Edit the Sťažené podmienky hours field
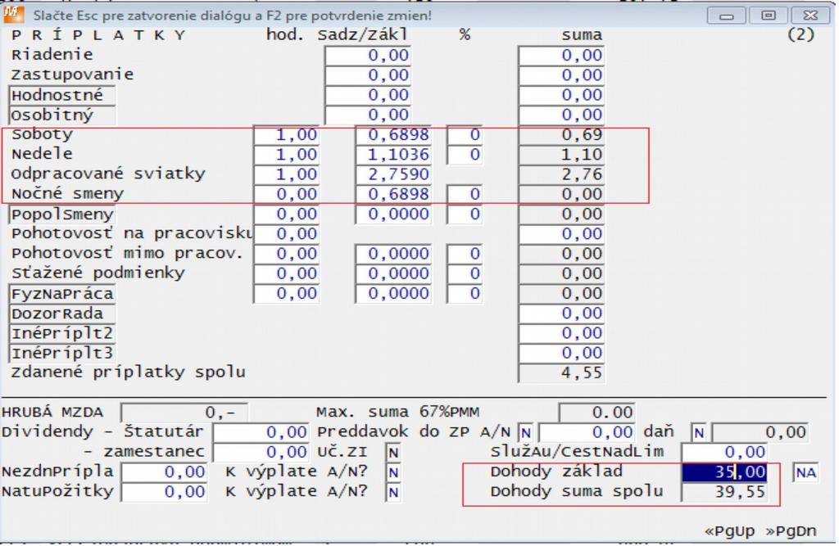Screen dimensions: 839x546 click(286, 273)
